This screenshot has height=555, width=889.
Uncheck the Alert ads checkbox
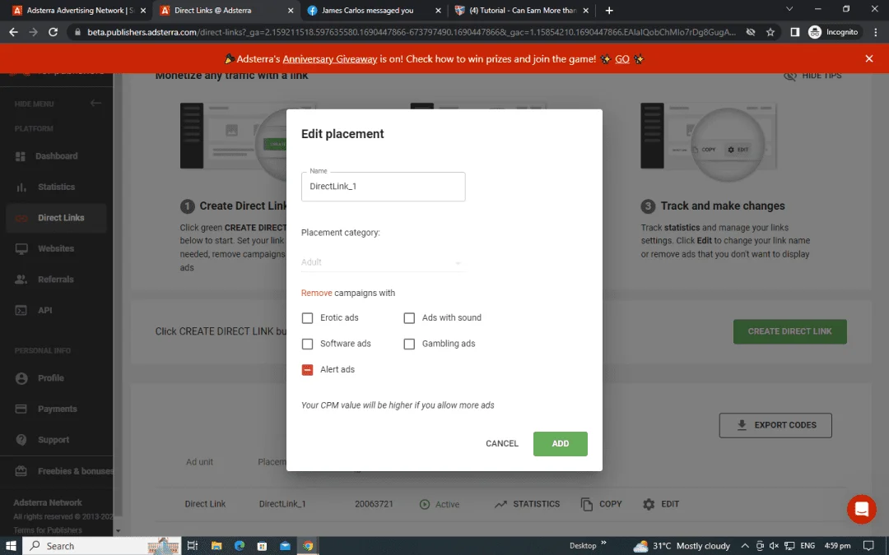[307, 370]
